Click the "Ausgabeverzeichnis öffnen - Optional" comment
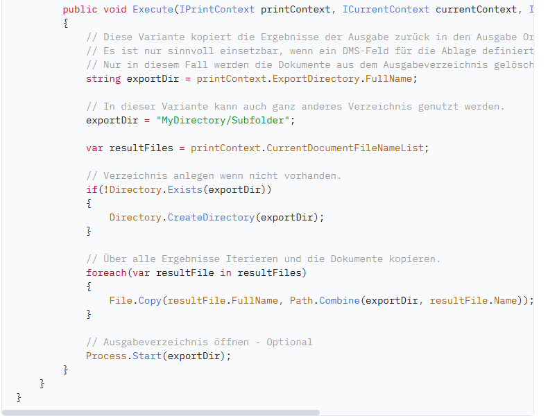548x416 pixels. coord(199,342)
